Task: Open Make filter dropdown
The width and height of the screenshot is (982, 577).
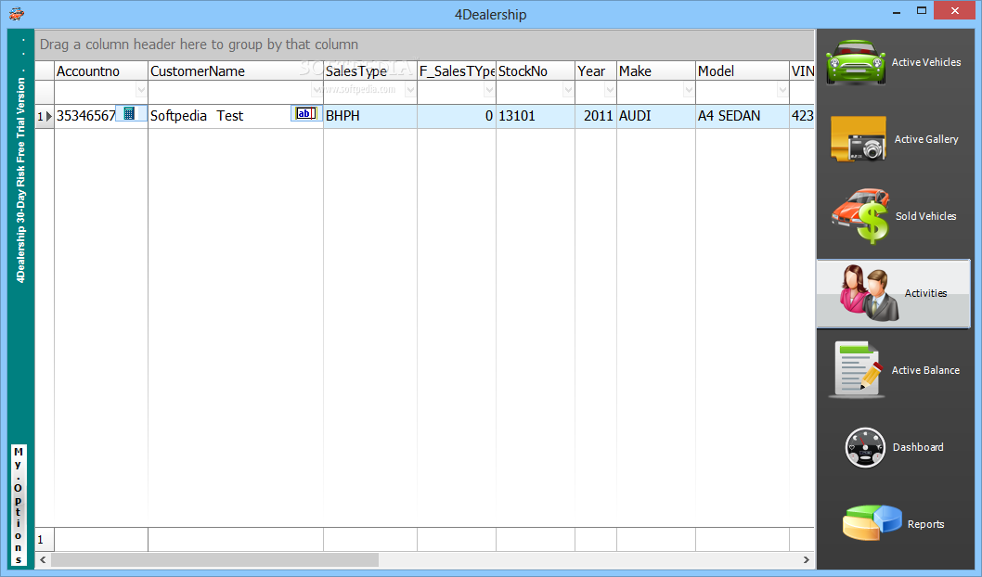Action: tap(689, 91)
